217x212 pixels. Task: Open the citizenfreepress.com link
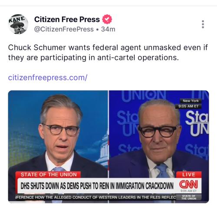tap(48, 78)
